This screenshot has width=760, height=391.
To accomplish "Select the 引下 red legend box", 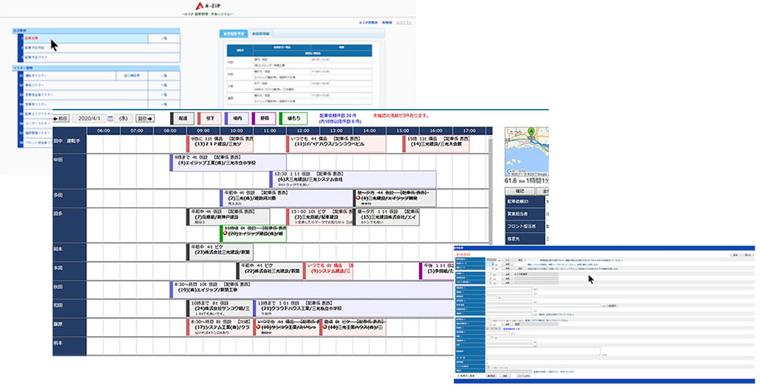I will coord(210,118).
